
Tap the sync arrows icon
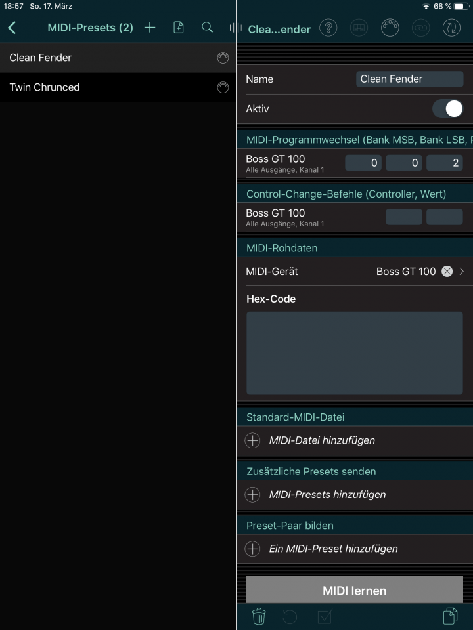coord(451,28)
